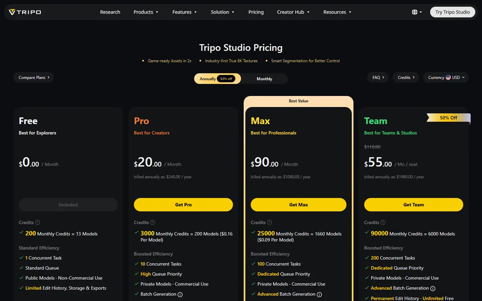482x301 pixels.
Task: Click 'Public Models · Non-Commercial Use' row
Action: pyautogui.click(x=64, y=278)
